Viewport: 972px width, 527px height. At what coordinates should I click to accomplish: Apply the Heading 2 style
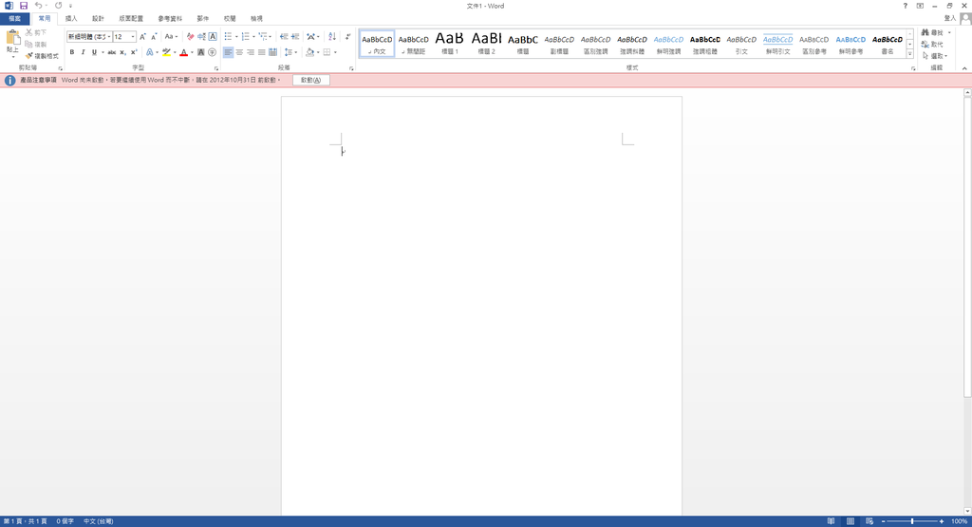point(486,44)
